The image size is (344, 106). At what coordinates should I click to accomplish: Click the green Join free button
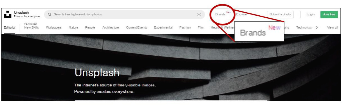(329, 15)
